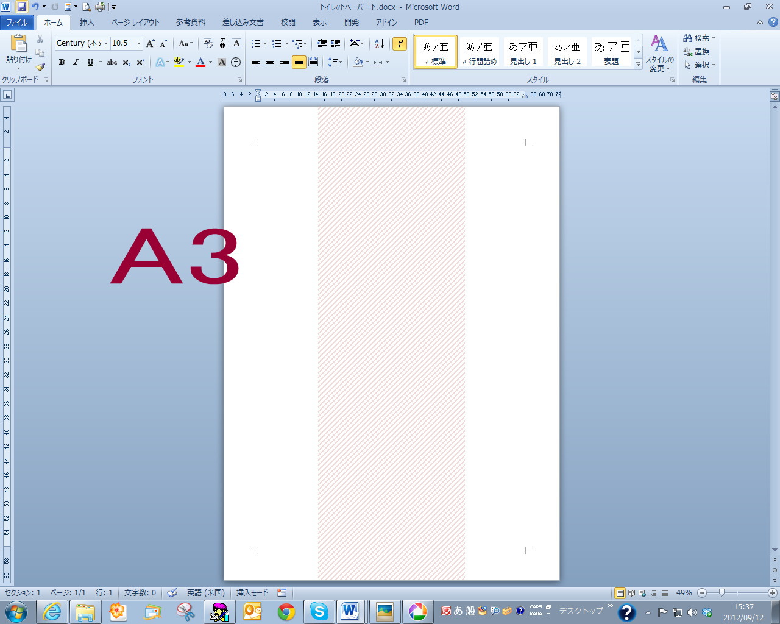Switch to Print Layout view
Viewport: 780px width, 624px height.
620,593
